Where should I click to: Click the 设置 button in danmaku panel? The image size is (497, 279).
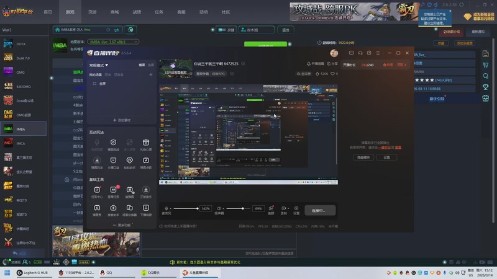(386, 157)
